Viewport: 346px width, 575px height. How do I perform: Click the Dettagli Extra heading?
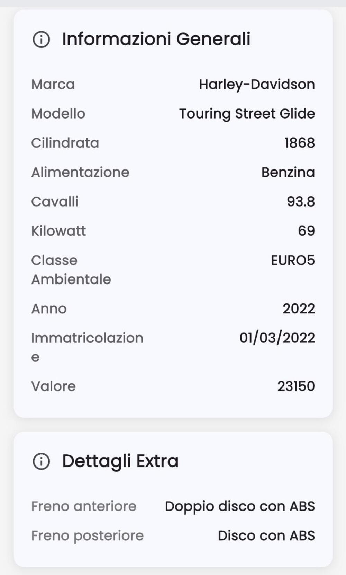pyautogui.click(x=120, y=461)
